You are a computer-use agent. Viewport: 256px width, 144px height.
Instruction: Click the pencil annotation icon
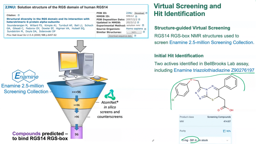[x=153, y=141]
